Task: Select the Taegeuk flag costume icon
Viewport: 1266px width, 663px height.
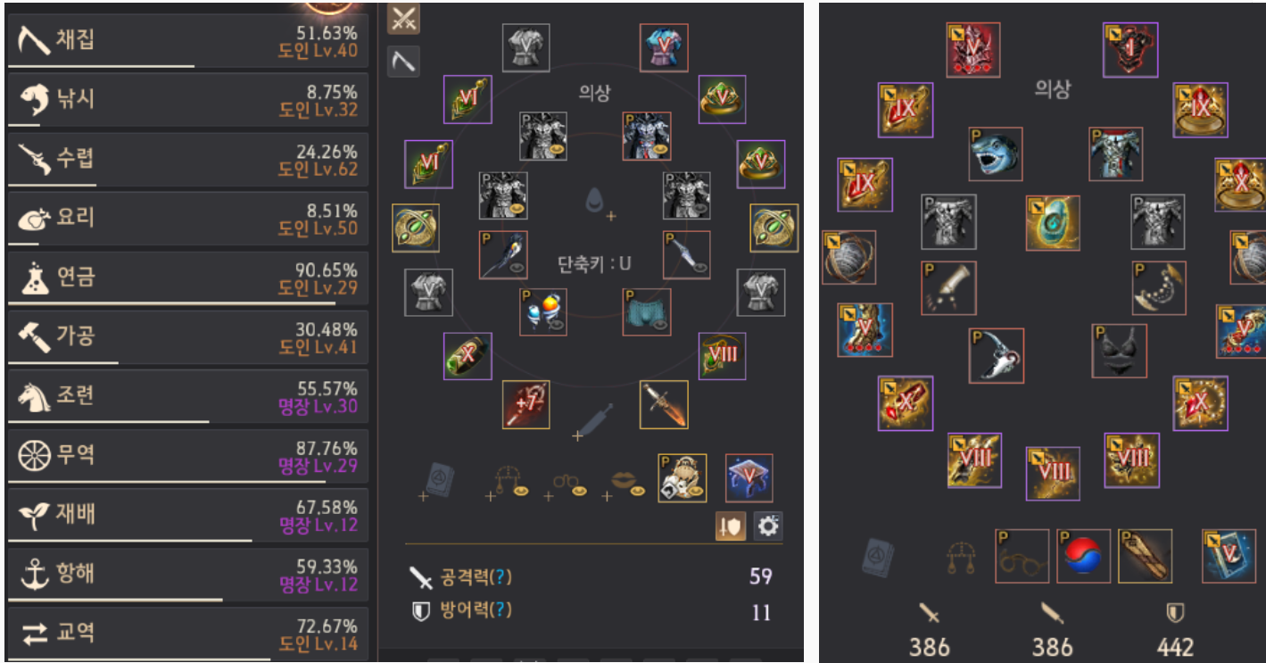Action: pyautogui.click(x=1084, y=556)
